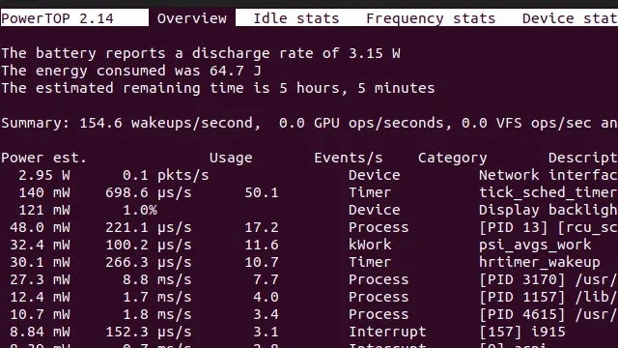Image resolution: width=618 pixels, height=348 pixels.
Task: Click the 17.2 events value
Action: pos(262,227)
